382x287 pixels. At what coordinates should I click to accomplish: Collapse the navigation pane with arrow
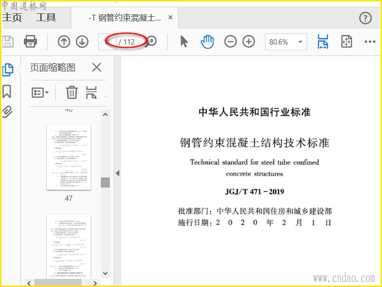coord(117,173)
